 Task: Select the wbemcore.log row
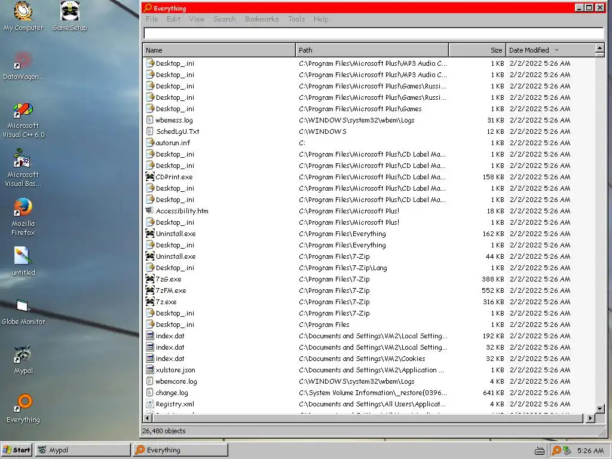pos(369,381)
